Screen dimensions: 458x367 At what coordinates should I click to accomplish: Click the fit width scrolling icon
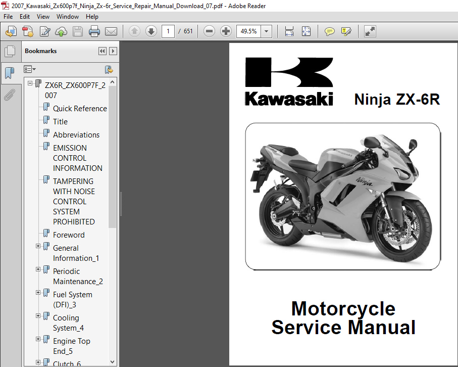tap(289, 31)
